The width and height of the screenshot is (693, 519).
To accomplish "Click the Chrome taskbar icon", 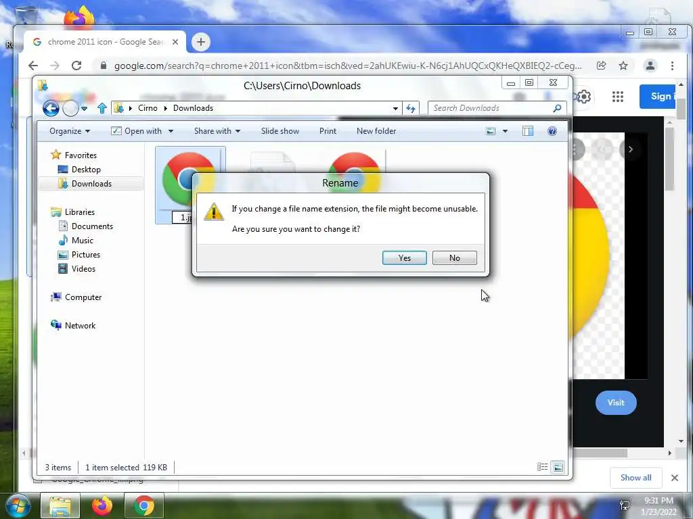I will (x=143, y=506).
